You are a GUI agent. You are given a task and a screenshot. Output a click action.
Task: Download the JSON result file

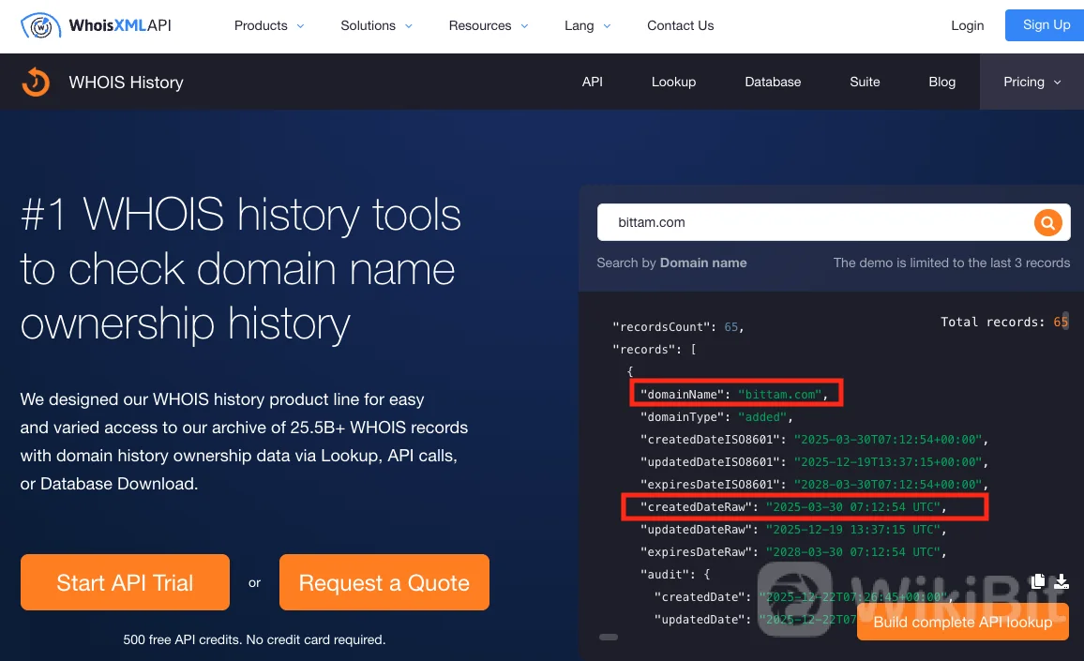1061,581
